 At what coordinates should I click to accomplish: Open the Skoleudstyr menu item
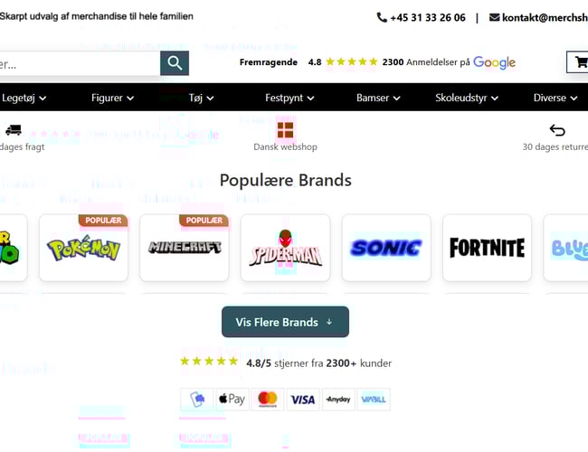tap(467, 98)
